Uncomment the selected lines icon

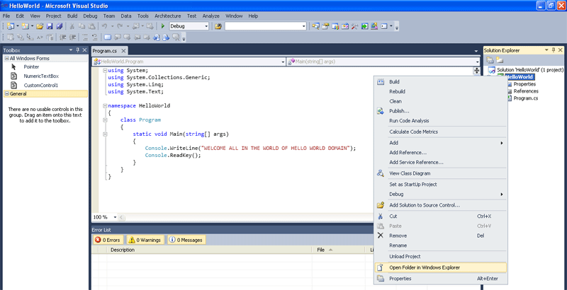coord(94,37)
